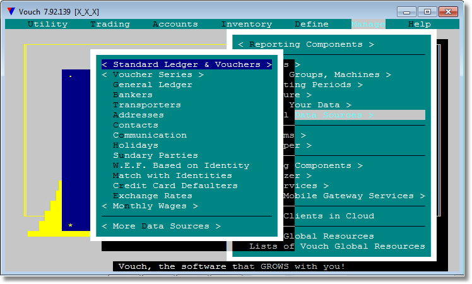The width and height of the screenshot is (472, 284).
Task: Open the Trading menu
Action: pyautogui.click(x=110, y=24)
